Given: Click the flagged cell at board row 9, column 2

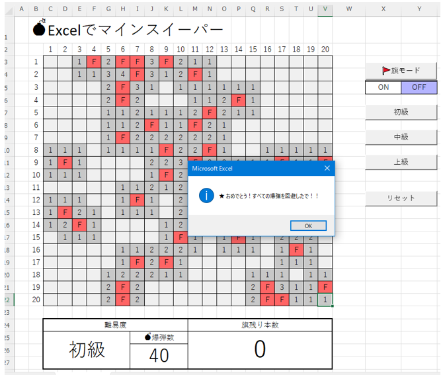Looking at the screenshot, I should click(65, 163).
